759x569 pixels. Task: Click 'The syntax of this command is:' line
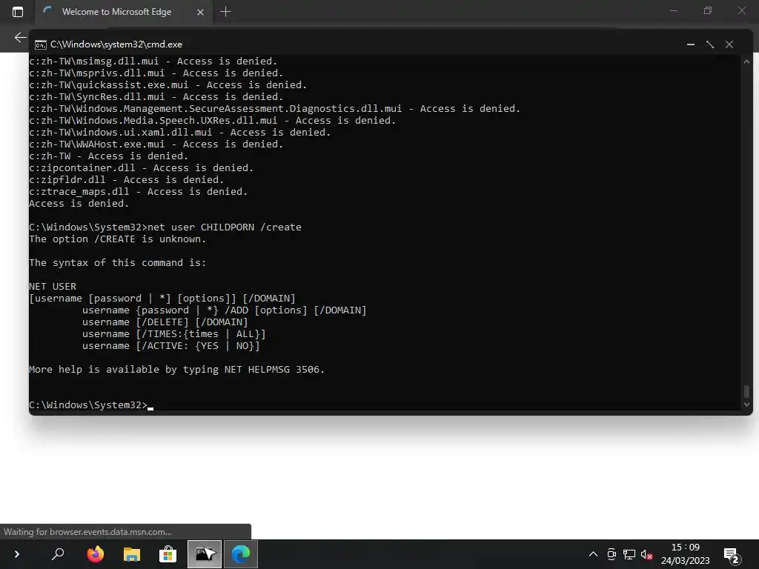click(118, 263)
